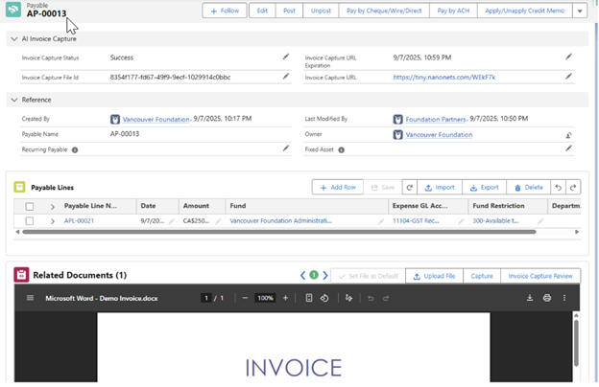Click the undo icon in Payable Lines toolbar
Screen dimensions: 599x387
[x=559, y=188]
